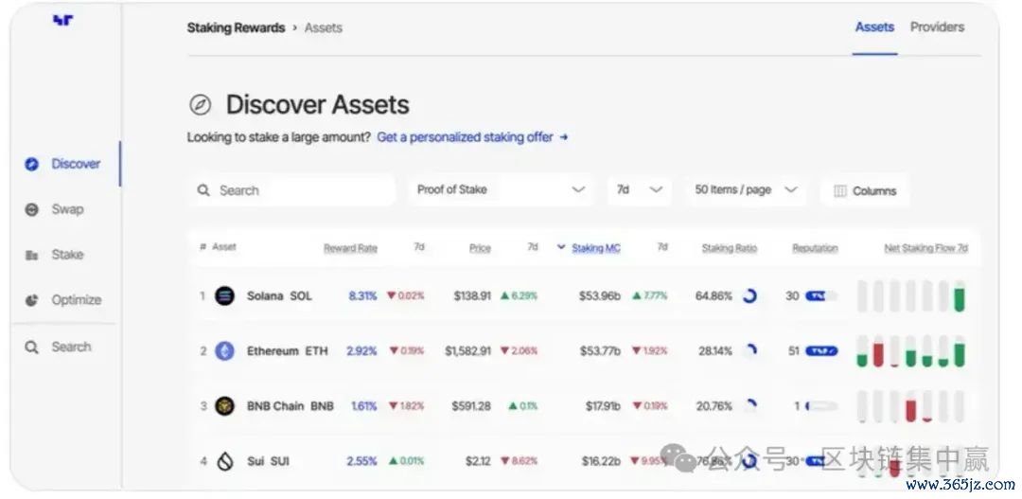Open the 7d timeframe dropdown
This screenshot has height=499, width=1022.
pyautogui.click(x=639, y=189)
